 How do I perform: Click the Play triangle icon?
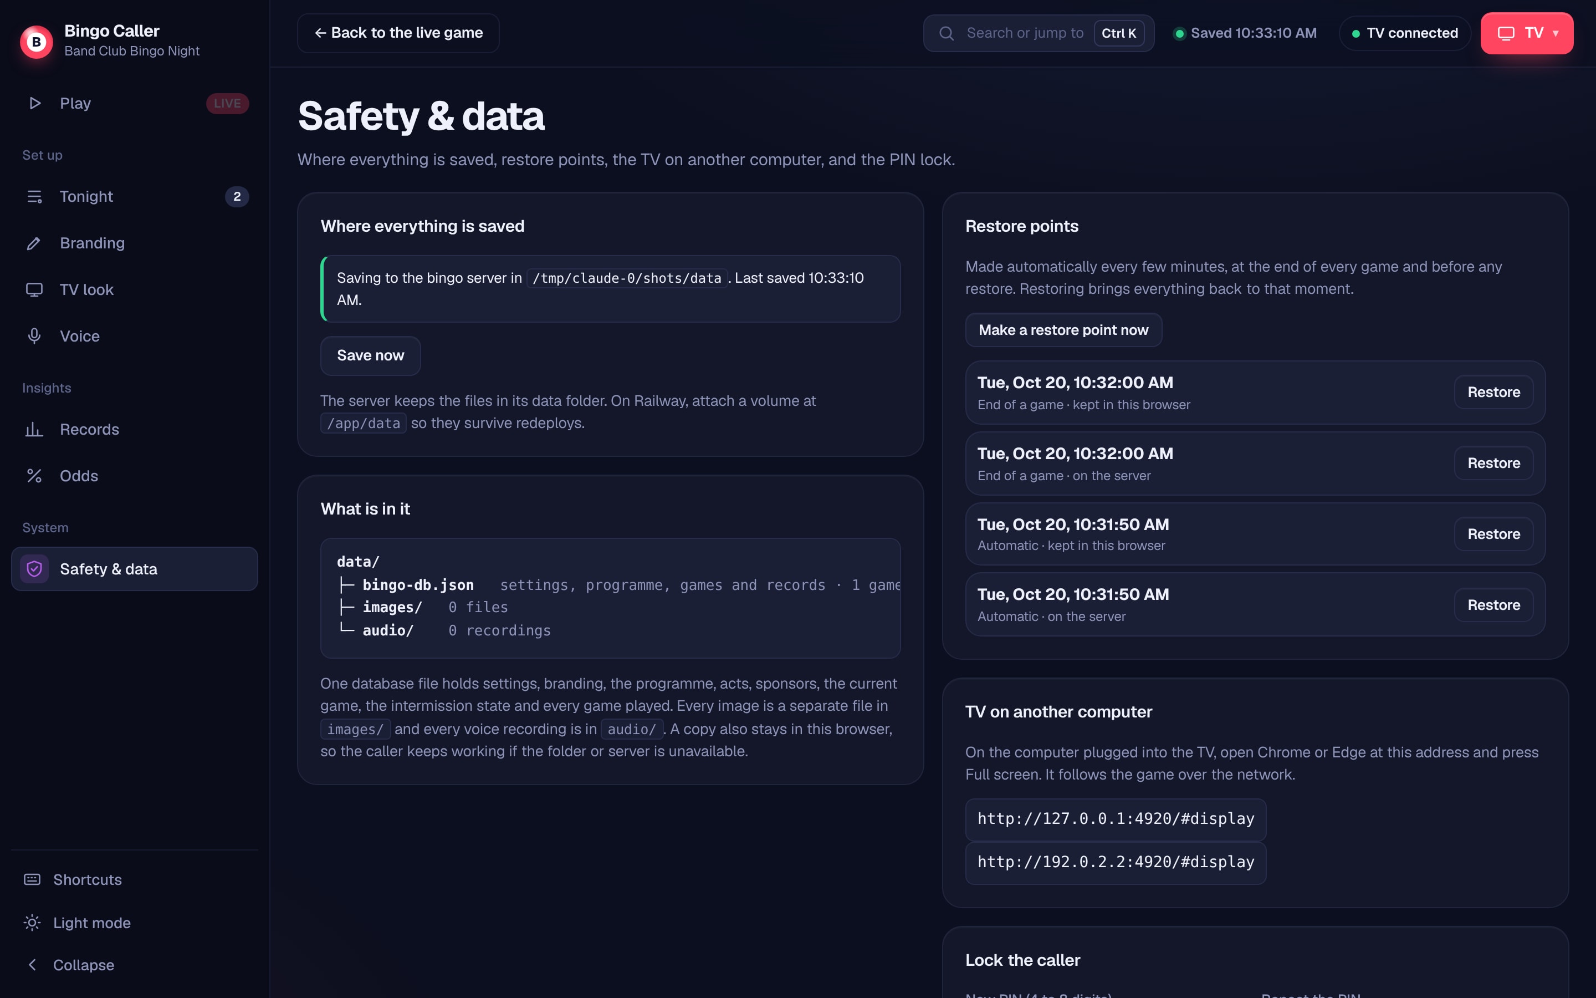(35, 104)
